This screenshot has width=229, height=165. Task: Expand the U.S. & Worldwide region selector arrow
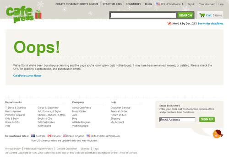point(183,4)
